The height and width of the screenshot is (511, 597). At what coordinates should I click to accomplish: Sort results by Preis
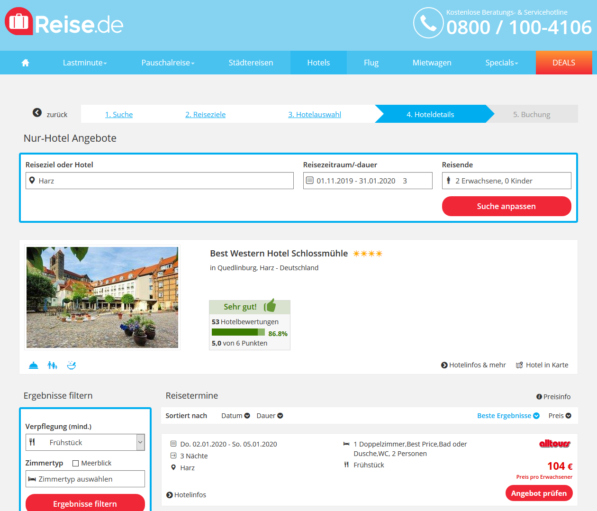560,416
